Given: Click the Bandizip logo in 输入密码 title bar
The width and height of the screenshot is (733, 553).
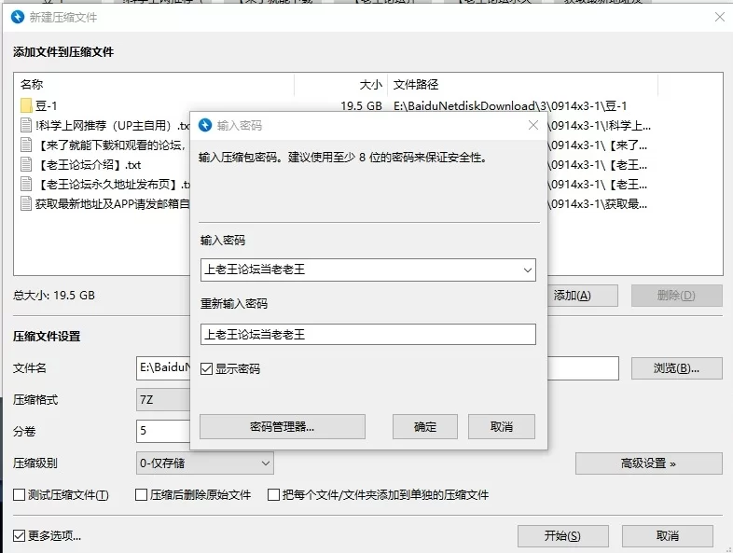Looking at the screenshot, I should (205, 125).
